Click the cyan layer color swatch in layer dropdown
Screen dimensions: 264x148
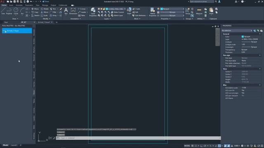coord(107,9)
